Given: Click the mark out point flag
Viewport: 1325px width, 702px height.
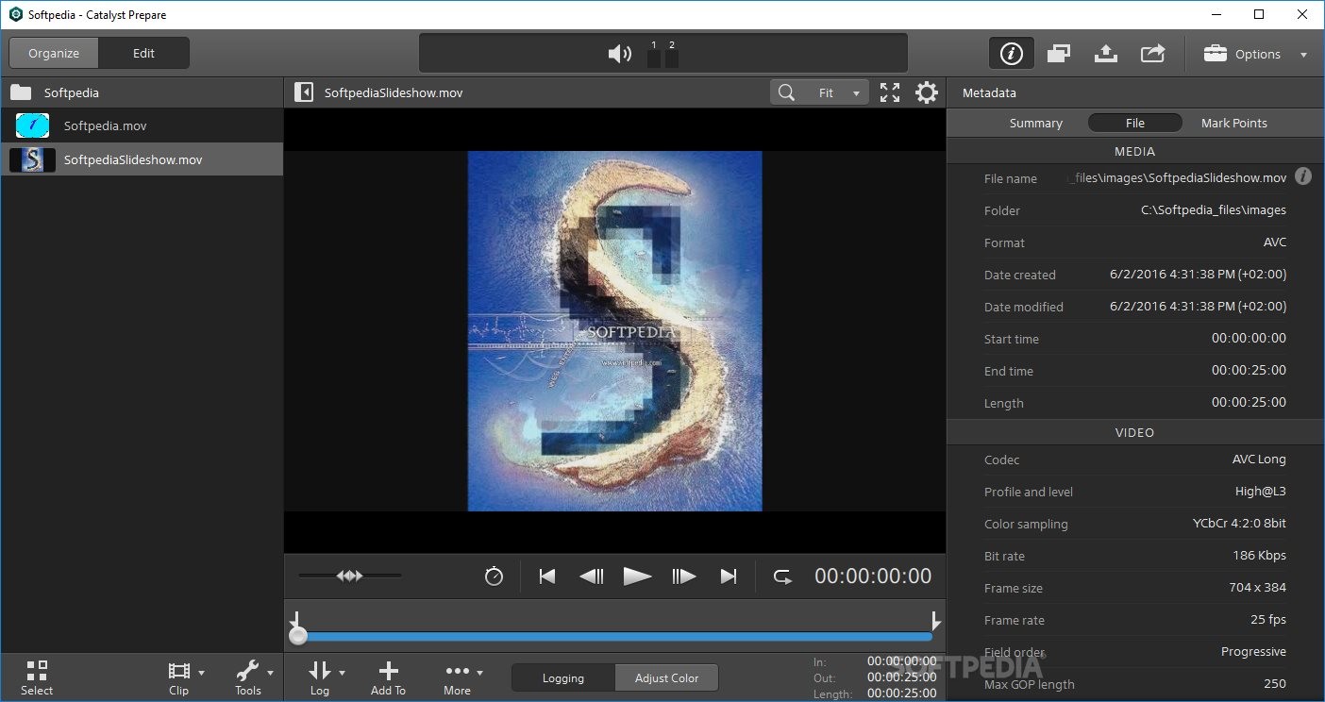Looking at the screenshot, I should [x=935, y=619].
